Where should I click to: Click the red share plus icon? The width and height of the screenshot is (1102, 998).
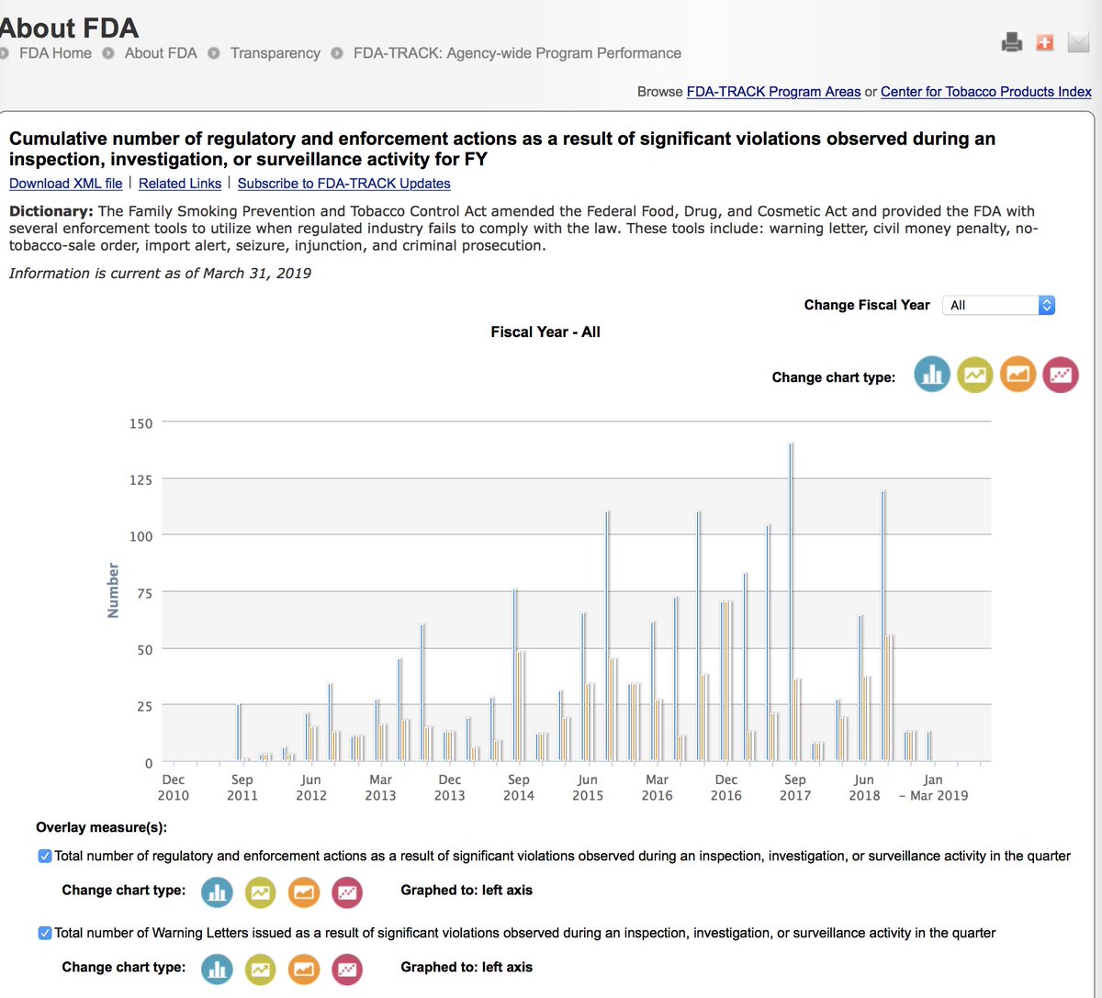click(1044, 42)
